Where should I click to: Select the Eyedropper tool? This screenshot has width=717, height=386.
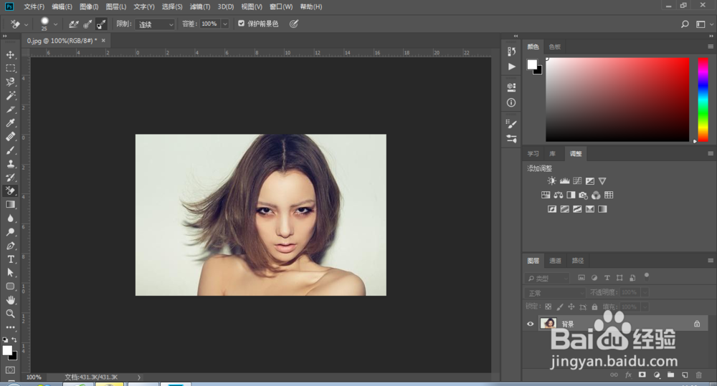11,123
